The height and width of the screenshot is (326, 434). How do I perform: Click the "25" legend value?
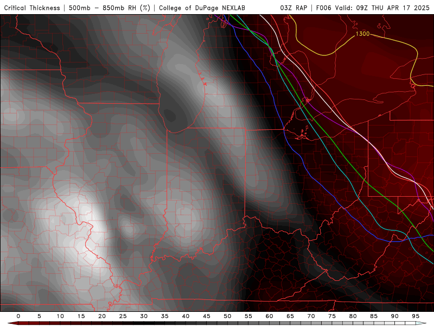[x=123, y=316]
